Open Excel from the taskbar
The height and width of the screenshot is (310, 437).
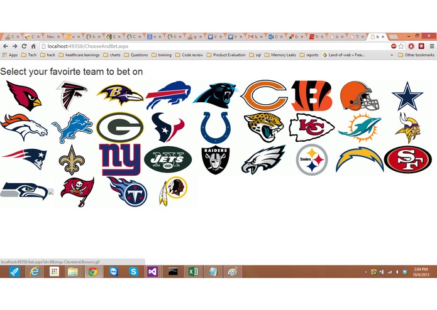[x=192, y=271]
